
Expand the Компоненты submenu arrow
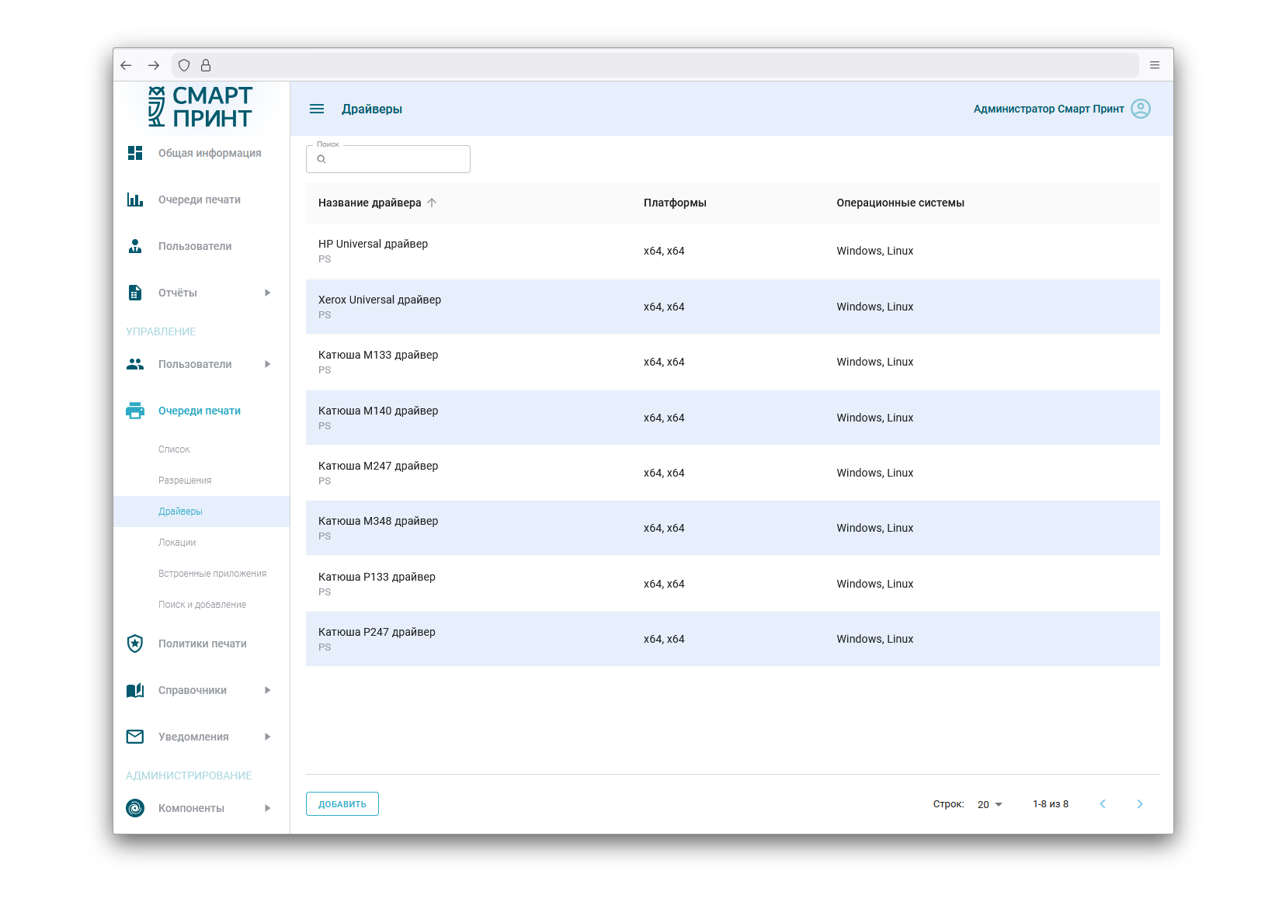267,808
